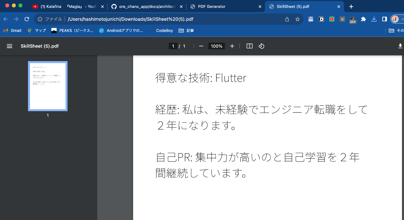Bookmark this page with the star icon
Image resolution: width=404 pixels, height=220 pixels.
298,19
